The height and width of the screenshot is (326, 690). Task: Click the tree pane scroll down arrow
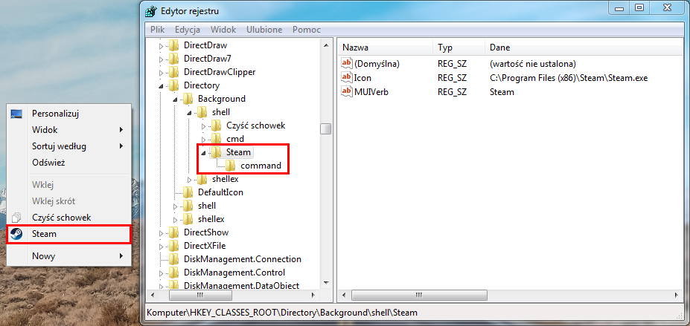325,283
